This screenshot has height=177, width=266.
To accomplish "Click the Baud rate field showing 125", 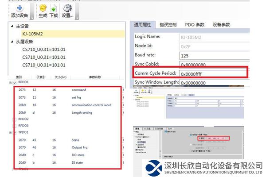I will click(210, 55).
